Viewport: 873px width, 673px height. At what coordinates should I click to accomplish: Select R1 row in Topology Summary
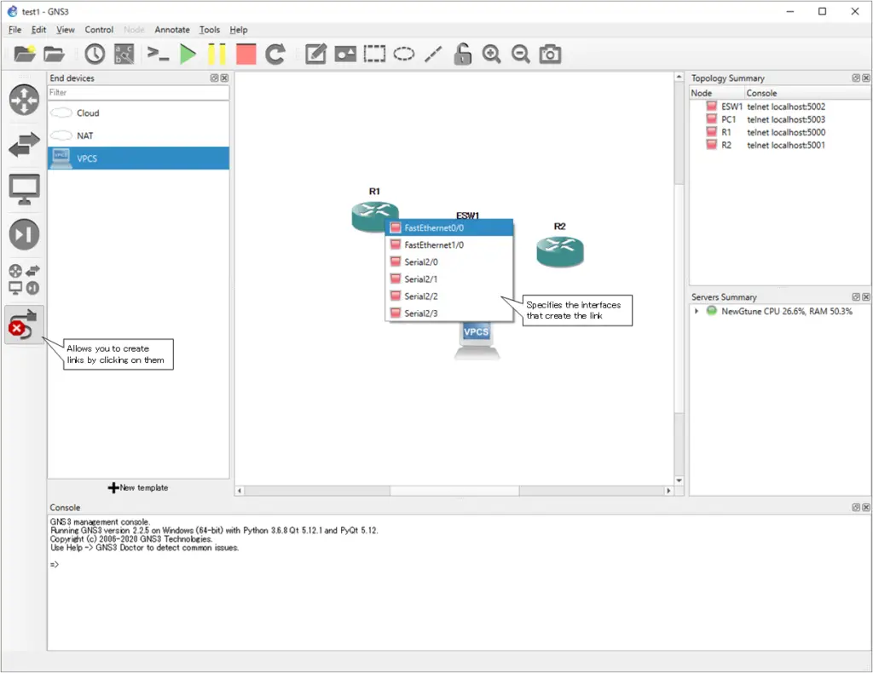[779, 132]
